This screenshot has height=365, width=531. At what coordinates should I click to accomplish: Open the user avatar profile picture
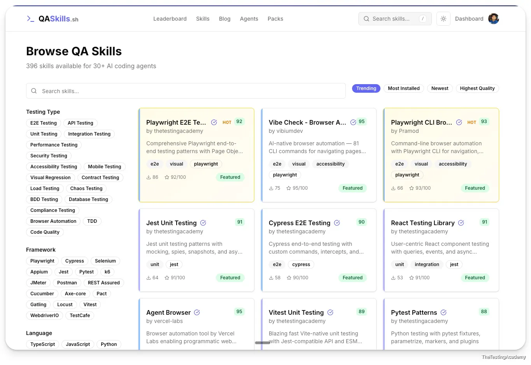click(x=493, y=19)
